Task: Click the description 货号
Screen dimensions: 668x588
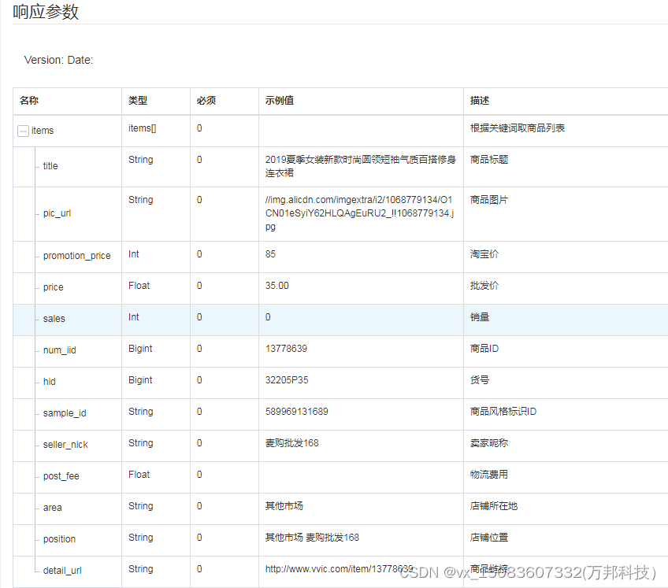Action: click(x=480, y=380)
